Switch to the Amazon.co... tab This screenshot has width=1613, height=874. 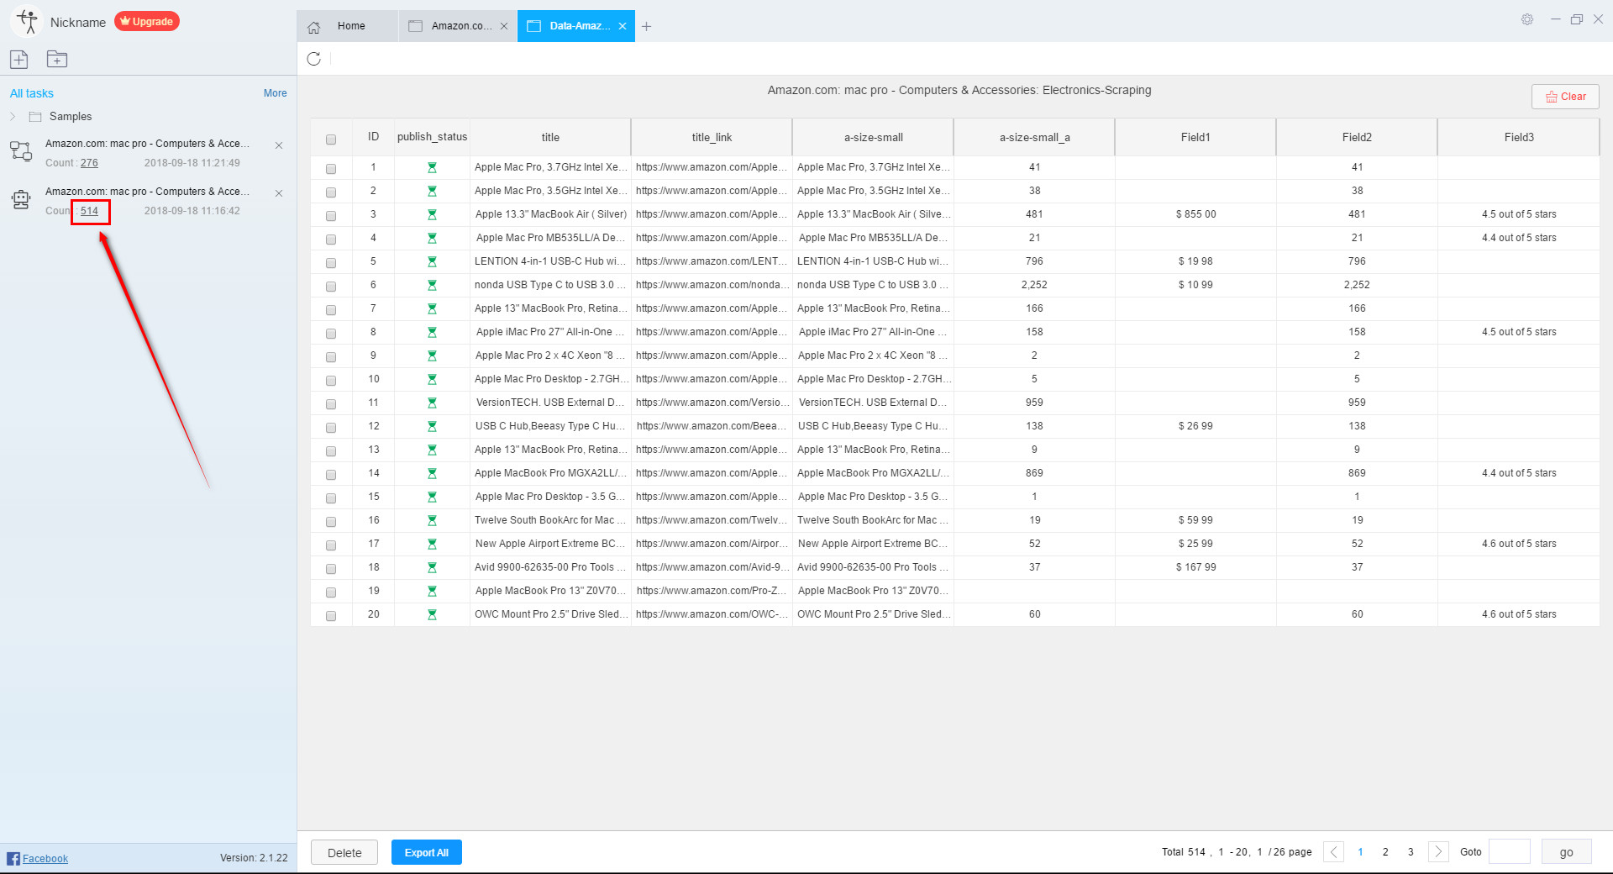pyautogui.click(x=458, y=26)
